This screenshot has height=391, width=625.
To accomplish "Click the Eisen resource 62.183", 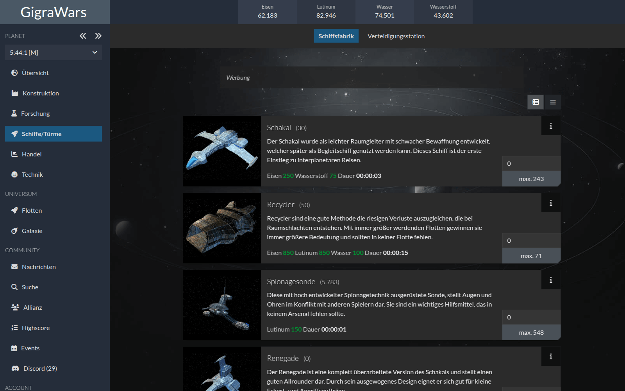I will coord(268,12).
